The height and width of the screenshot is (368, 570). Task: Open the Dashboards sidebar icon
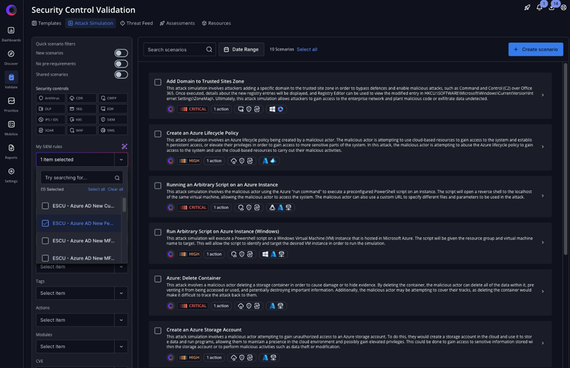(11, 30)
